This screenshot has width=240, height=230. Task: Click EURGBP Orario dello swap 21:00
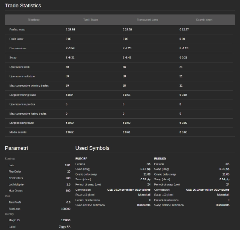[x=147, y=174]
